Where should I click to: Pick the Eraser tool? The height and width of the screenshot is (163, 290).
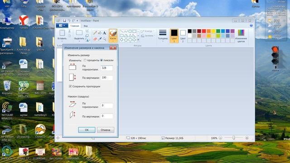tap(95, 39)
